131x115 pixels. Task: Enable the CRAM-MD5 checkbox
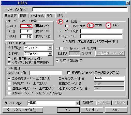point(67,26)
